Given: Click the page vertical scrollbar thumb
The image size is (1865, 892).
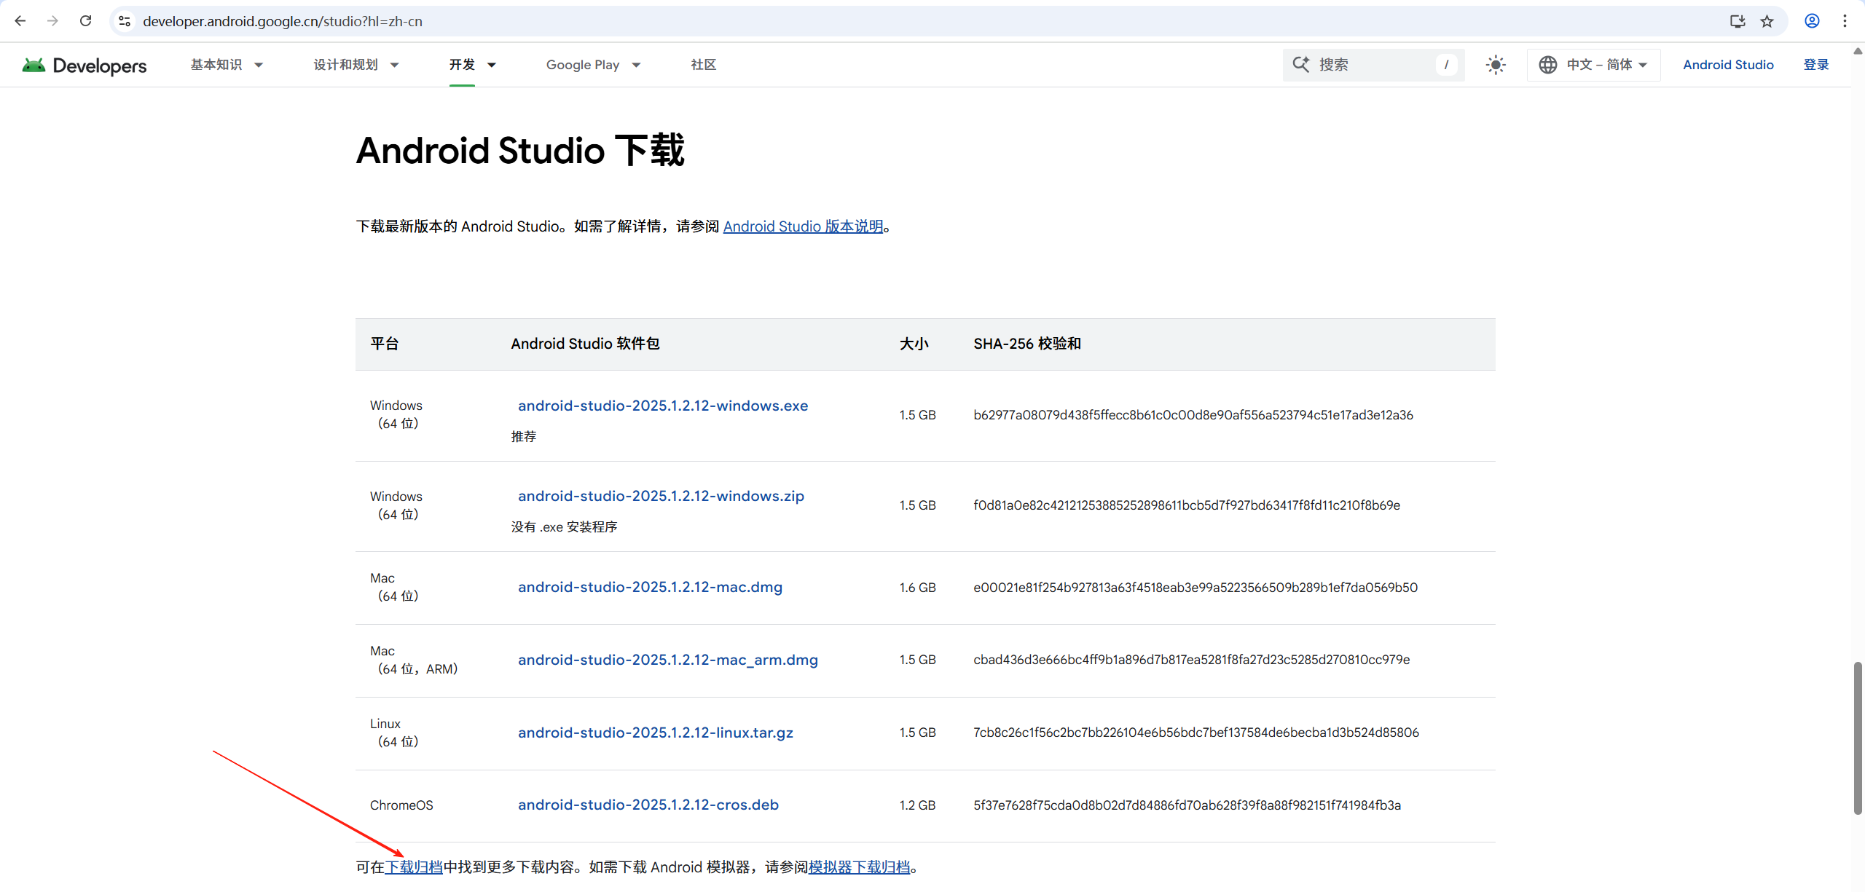Looking at the screenshot, I should pos(1858,738).
